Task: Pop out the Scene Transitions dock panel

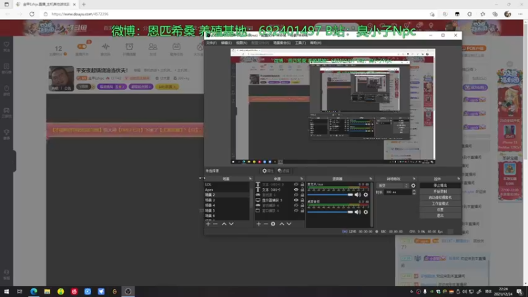Action: coord(414,179)
